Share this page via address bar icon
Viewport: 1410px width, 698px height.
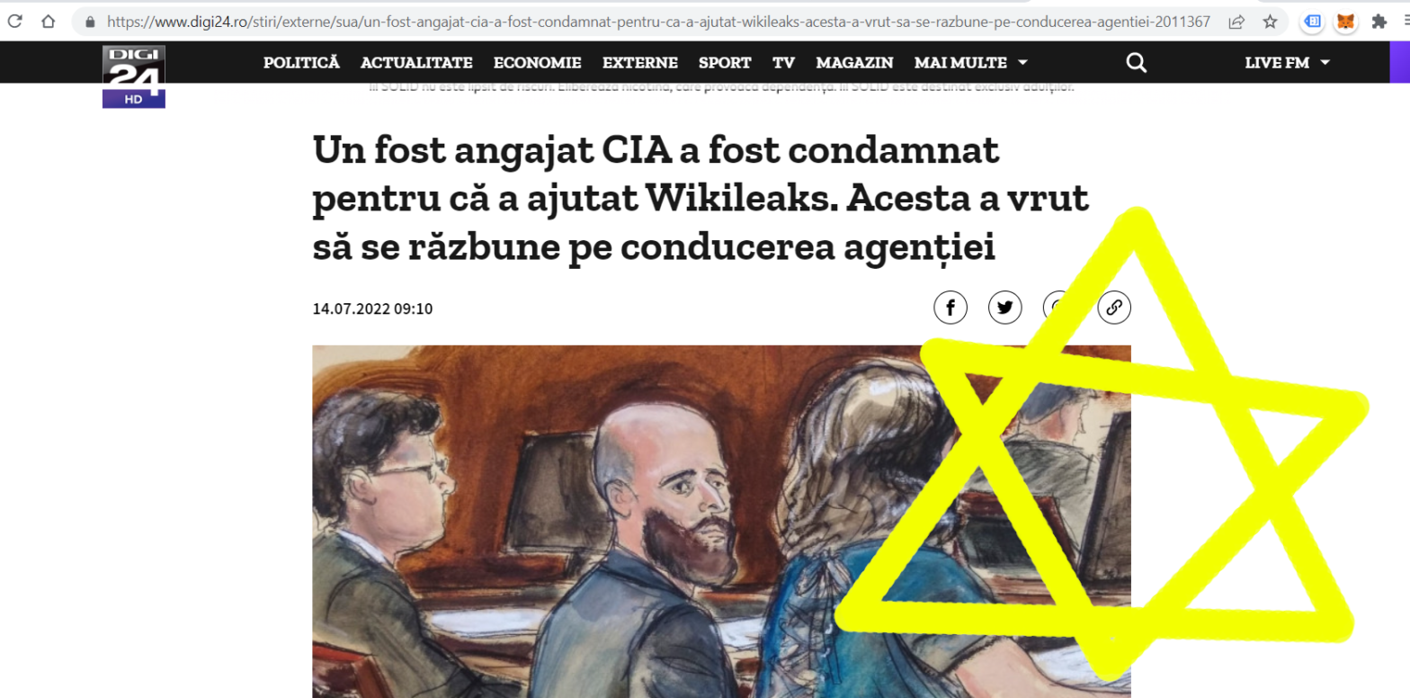[1237, 21]
